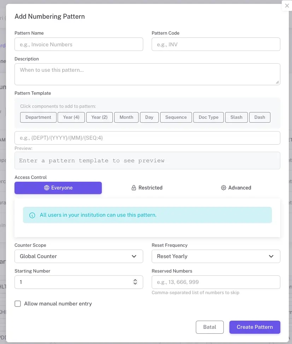The height and width of the screenshot is (344, 292).
Task: Close the Add Numbering Pattern dialog
Action: point(287,6)
